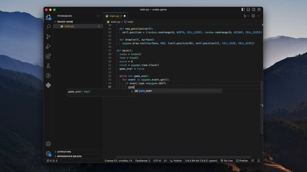Click the "score = 0" line
This screenshot has width=307, height=172.
(126, 62)
